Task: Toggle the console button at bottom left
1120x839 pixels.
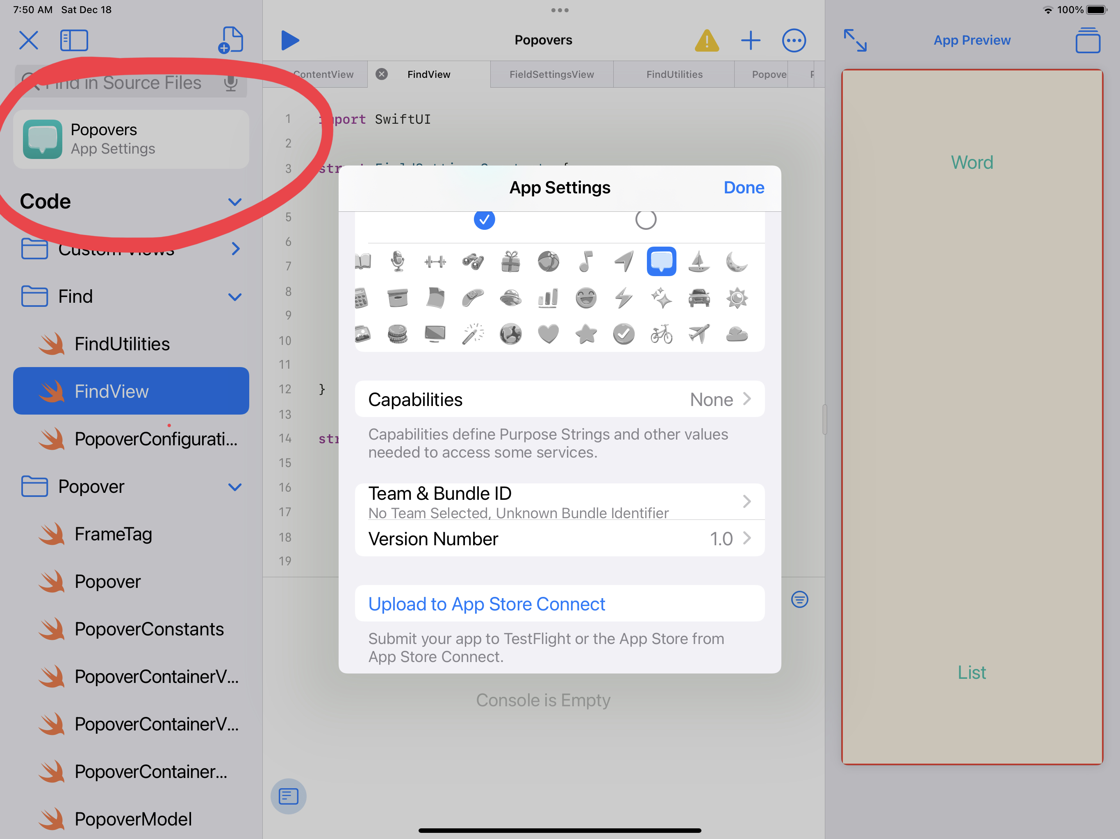Action: (289, 796)
